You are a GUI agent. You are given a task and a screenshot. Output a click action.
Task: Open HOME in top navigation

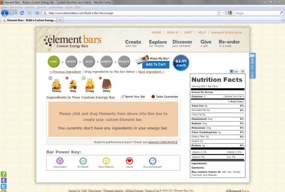click(156, 32)
